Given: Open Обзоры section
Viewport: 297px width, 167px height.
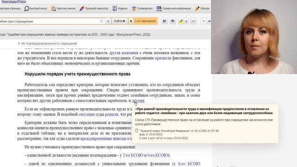Looking at the screenshot, I should [202, 8].
